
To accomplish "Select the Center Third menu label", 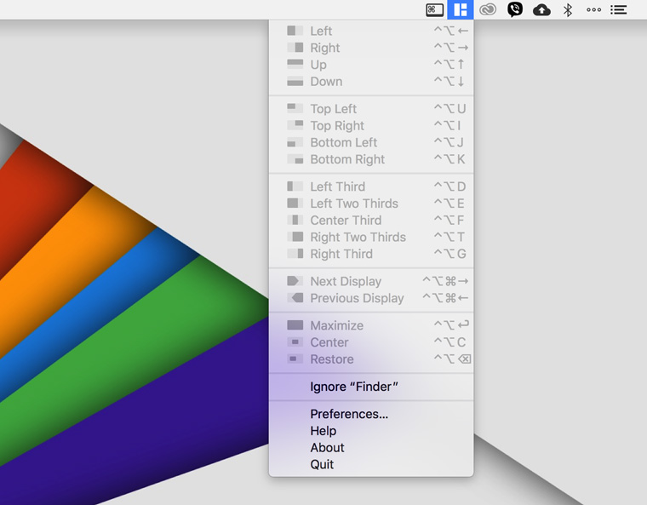I will coord(346,220).
